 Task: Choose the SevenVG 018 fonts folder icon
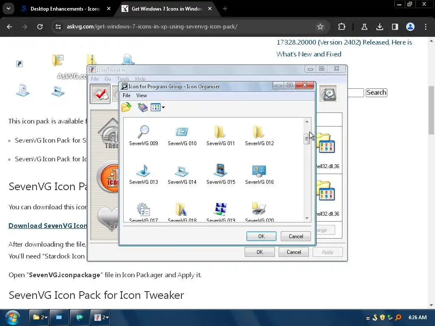point(182,209)
